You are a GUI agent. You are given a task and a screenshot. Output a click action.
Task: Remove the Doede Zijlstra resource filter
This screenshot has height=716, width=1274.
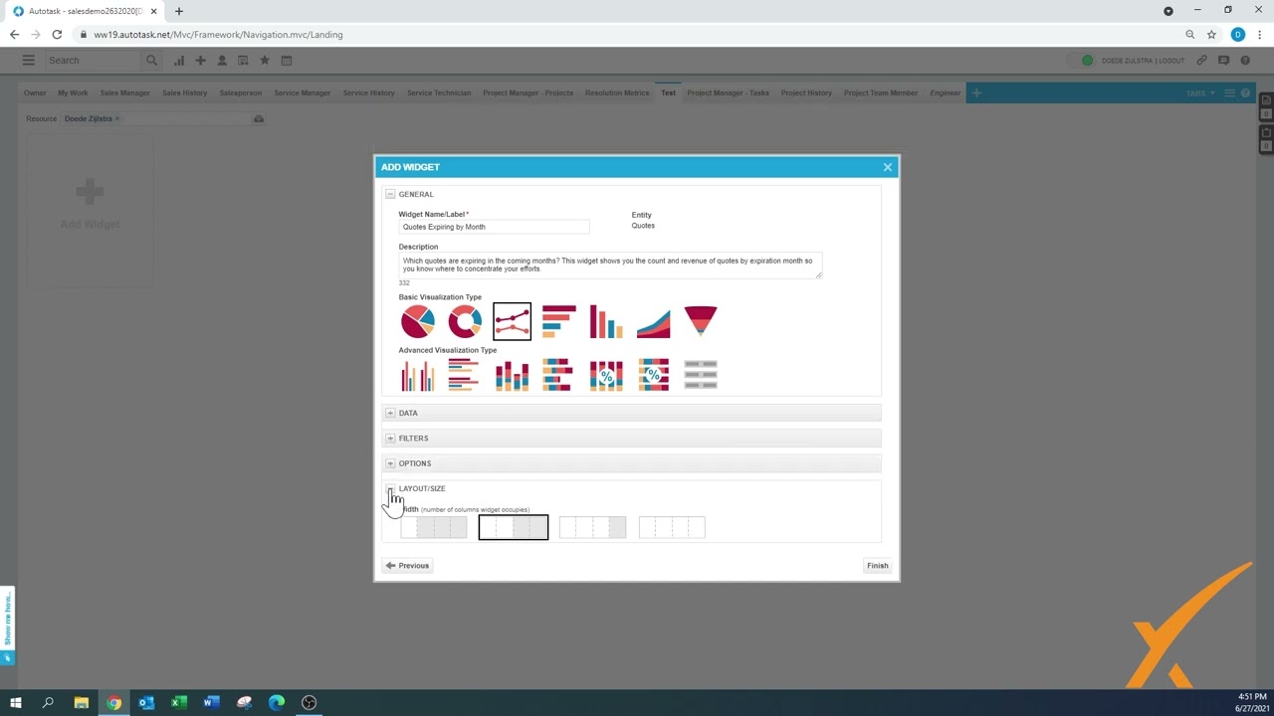point(116,119)
